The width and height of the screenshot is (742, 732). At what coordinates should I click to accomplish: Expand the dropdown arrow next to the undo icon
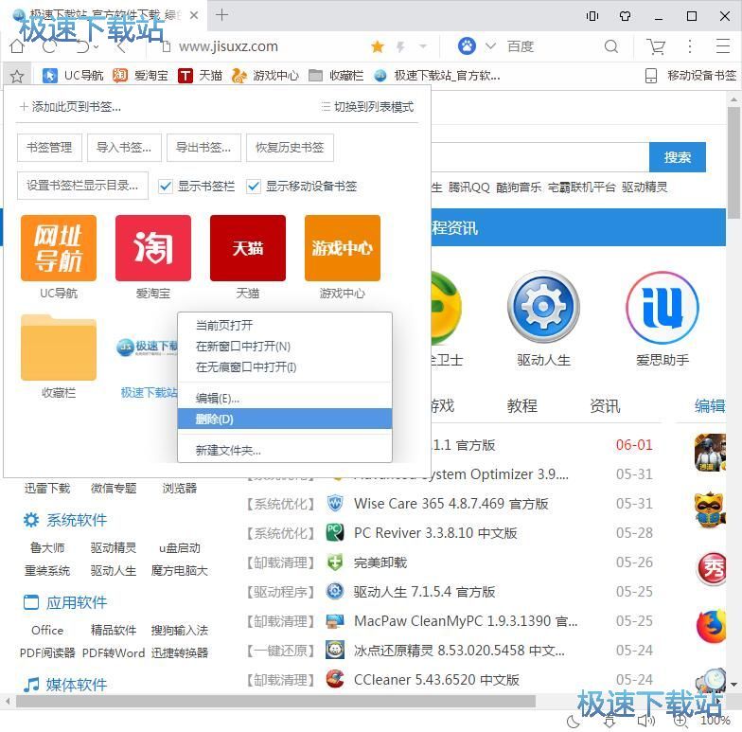97,47
